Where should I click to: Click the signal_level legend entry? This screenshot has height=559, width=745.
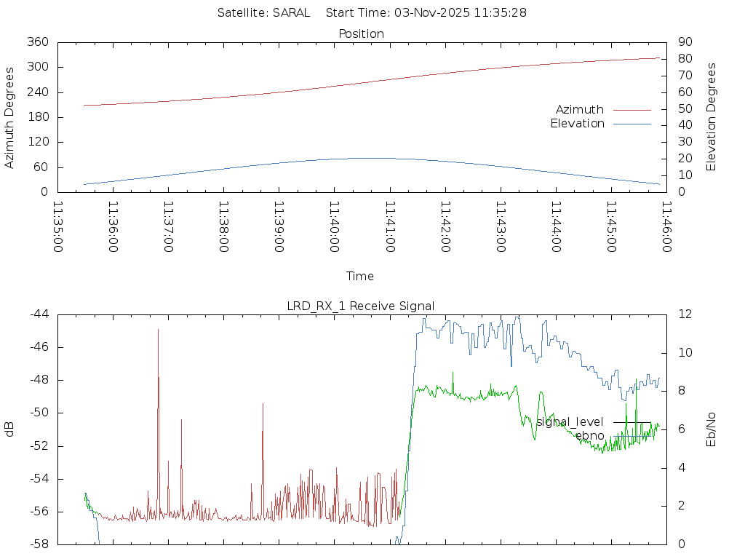pyautogui.click(x=570, y=422)
